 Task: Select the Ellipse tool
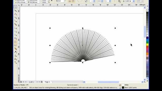point(15,31)
